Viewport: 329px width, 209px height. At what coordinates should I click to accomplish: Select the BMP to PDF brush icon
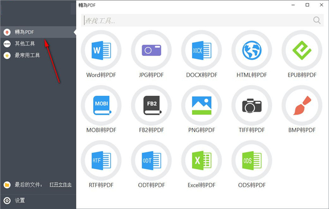302,106
